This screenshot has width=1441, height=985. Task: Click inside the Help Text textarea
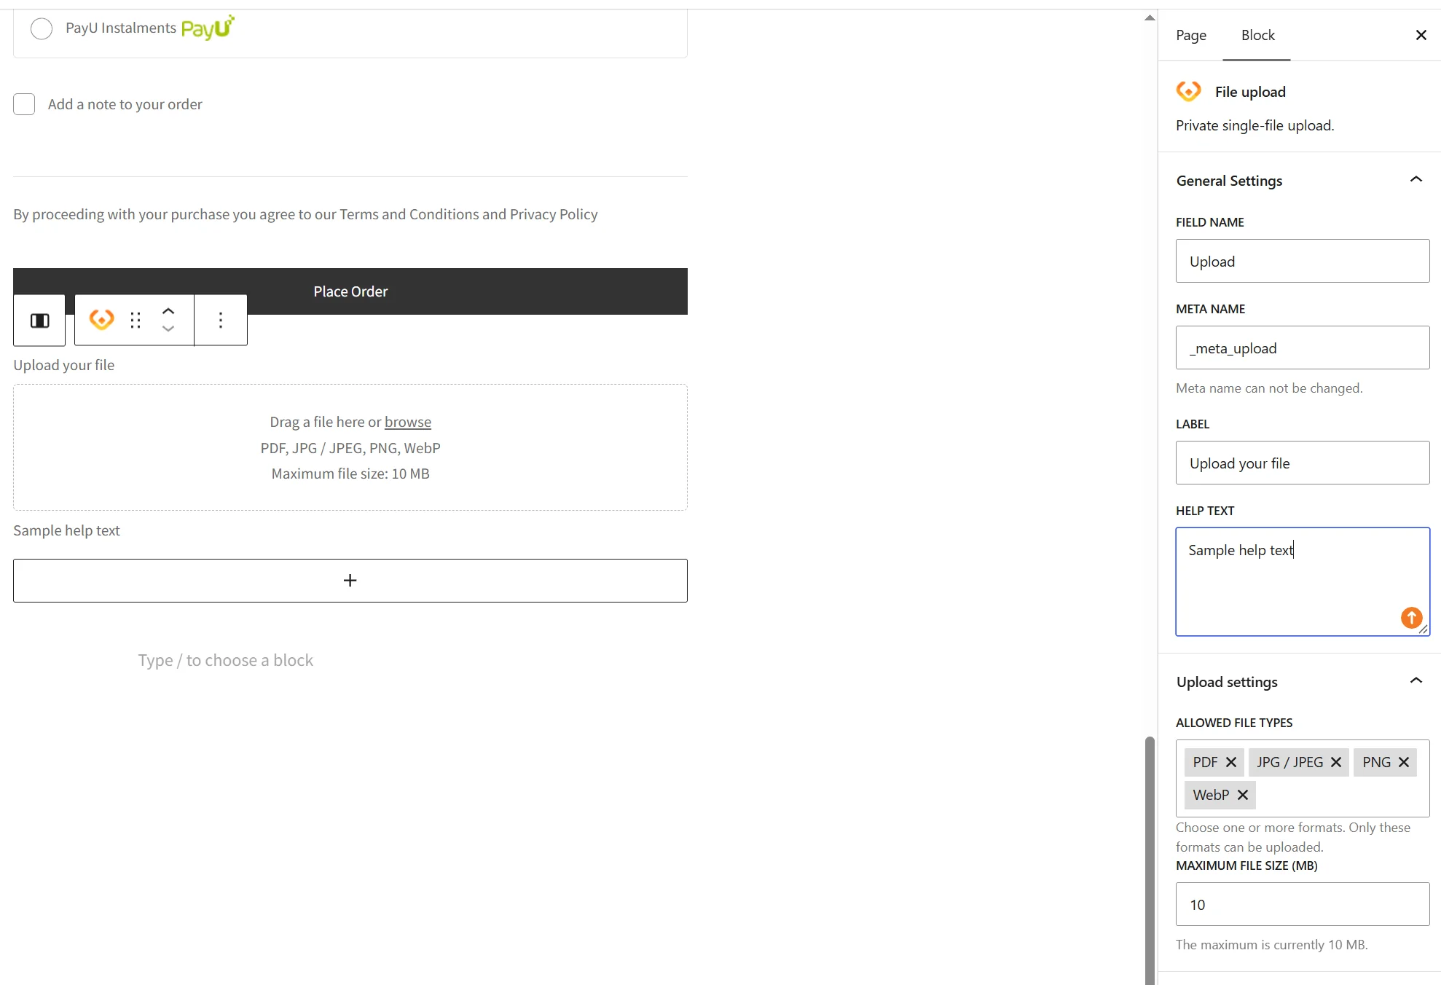pyautogui.click(x=1303, y=581)
